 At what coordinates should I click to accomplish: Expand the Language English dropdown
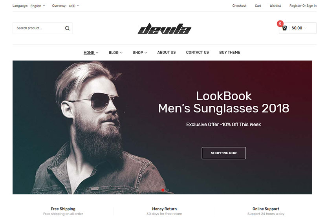coord(38,6)
